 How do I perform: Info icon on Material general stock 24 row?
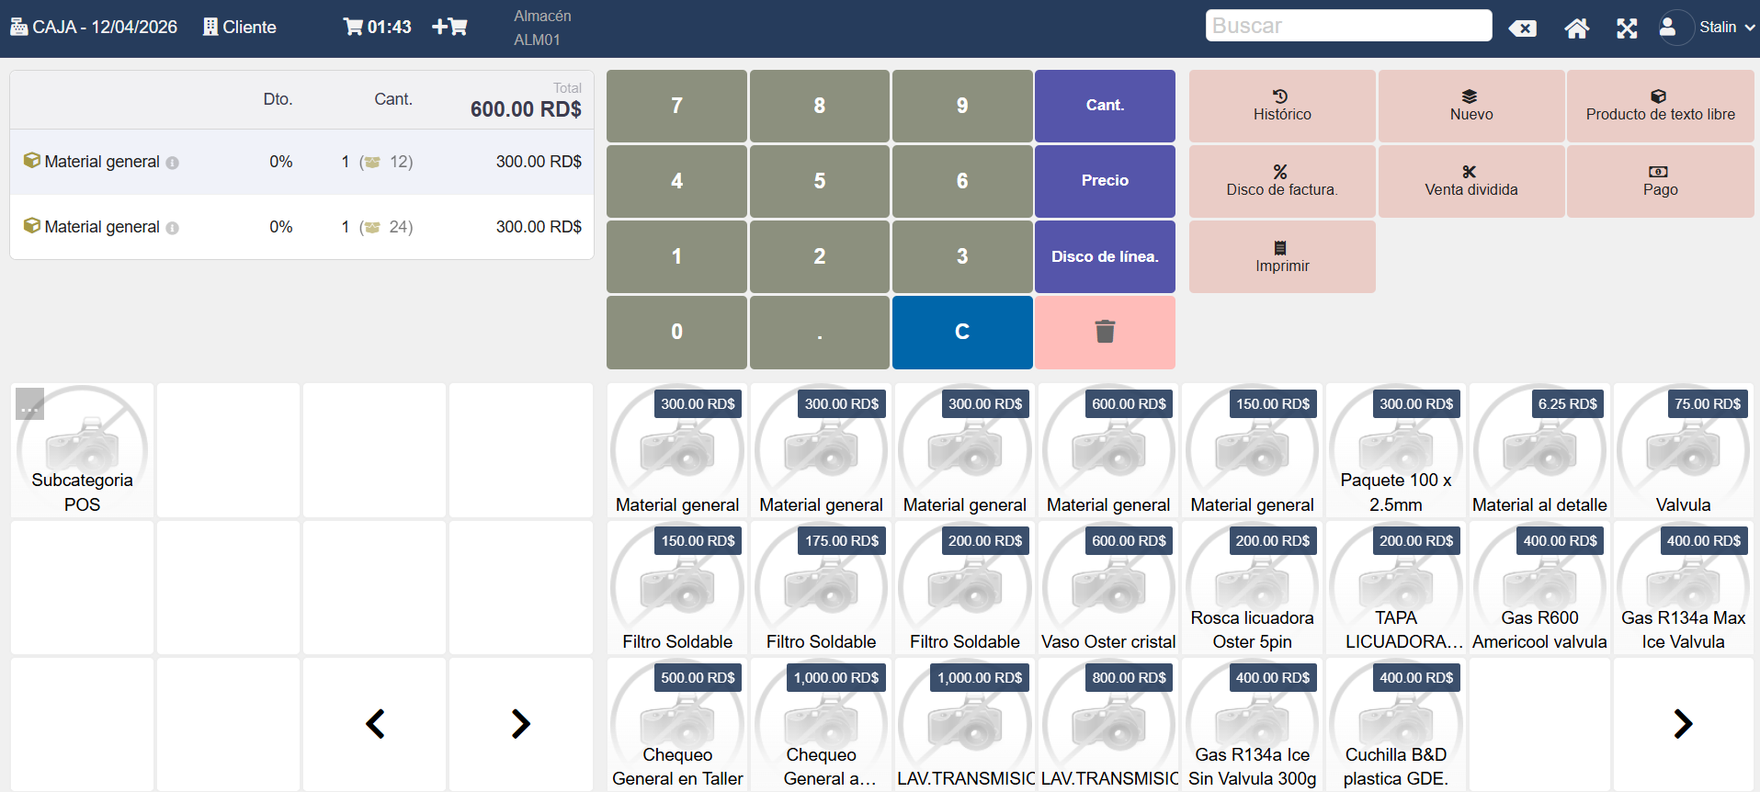172,228
